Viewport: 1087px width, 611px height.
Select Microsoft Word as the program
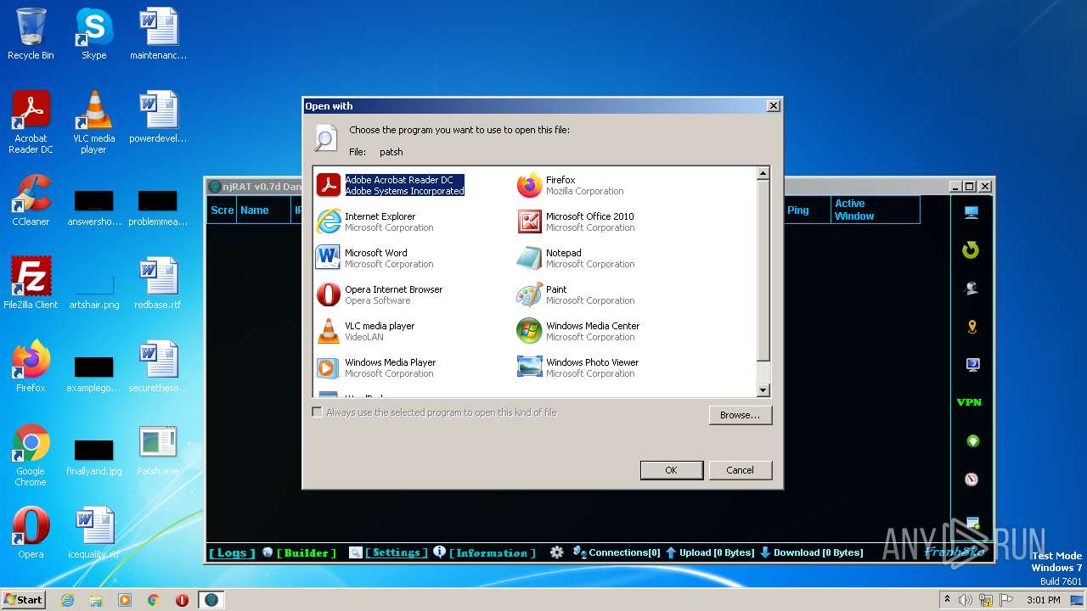click(x=375, y=258)
